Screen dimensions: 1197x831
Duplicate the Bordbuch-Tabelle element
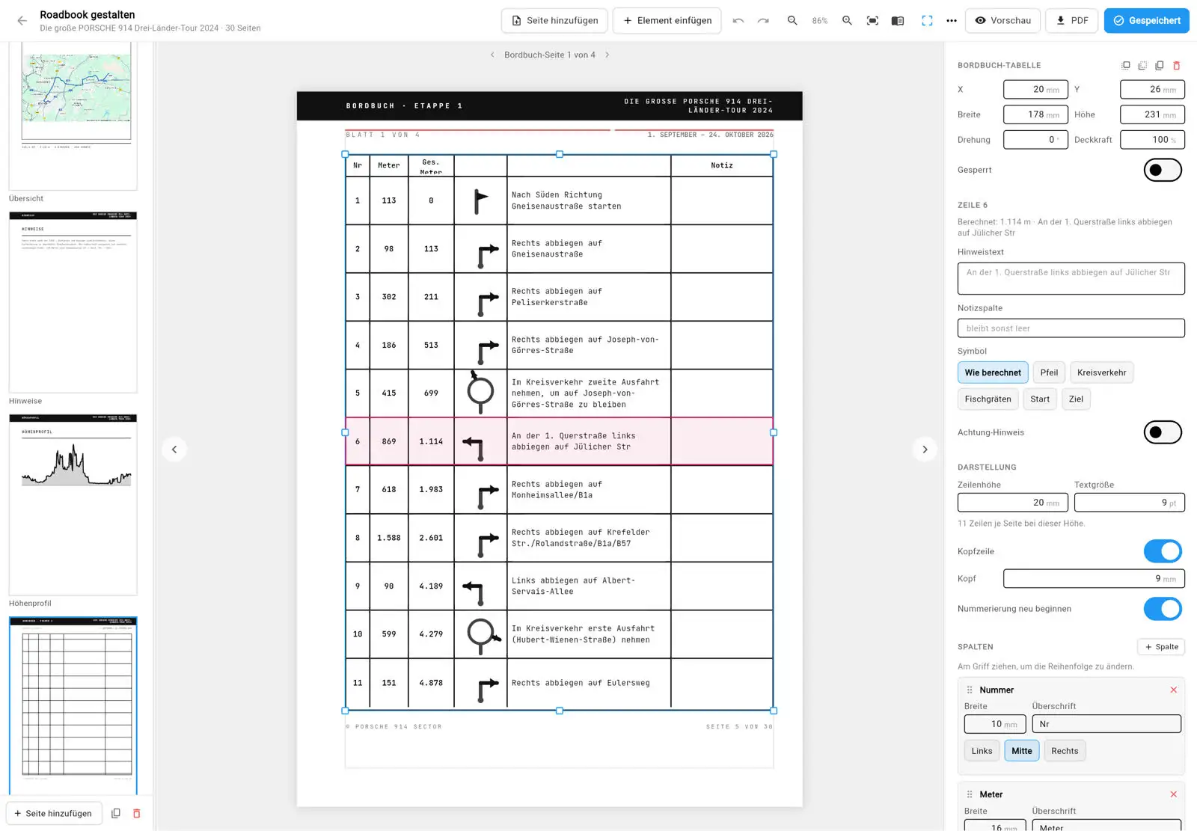click(1160, 66)
